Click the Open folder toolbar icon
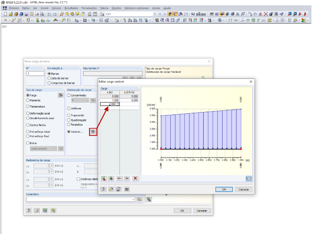 coord(11,14)
